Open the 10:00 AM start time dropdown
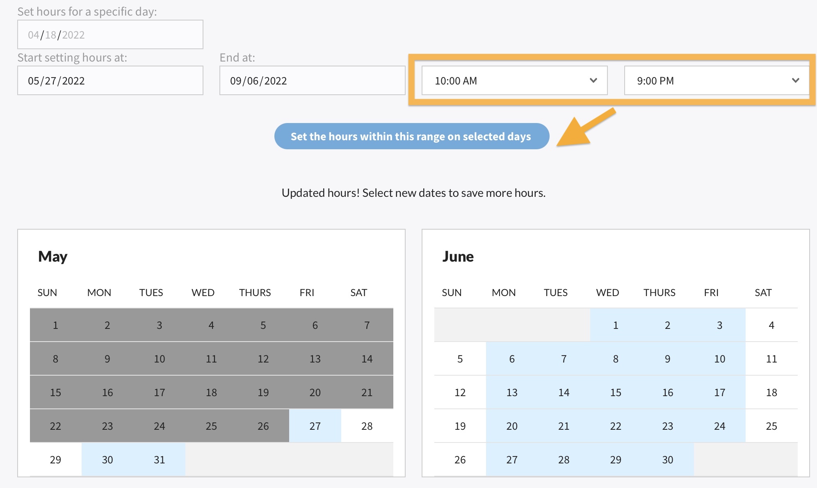This screenshot has height=488, width=817. [514, 80]
